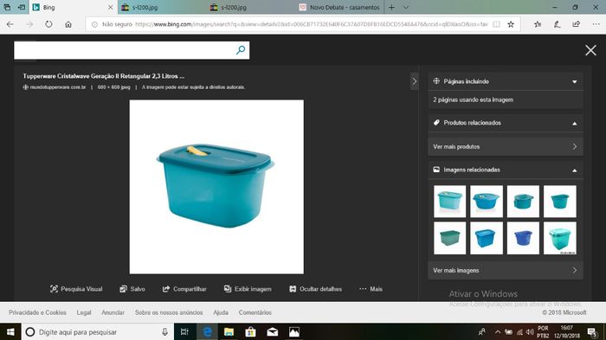Click the taskbar search box
The height and width of the screenshot is (340, 606).
point(97,332)
